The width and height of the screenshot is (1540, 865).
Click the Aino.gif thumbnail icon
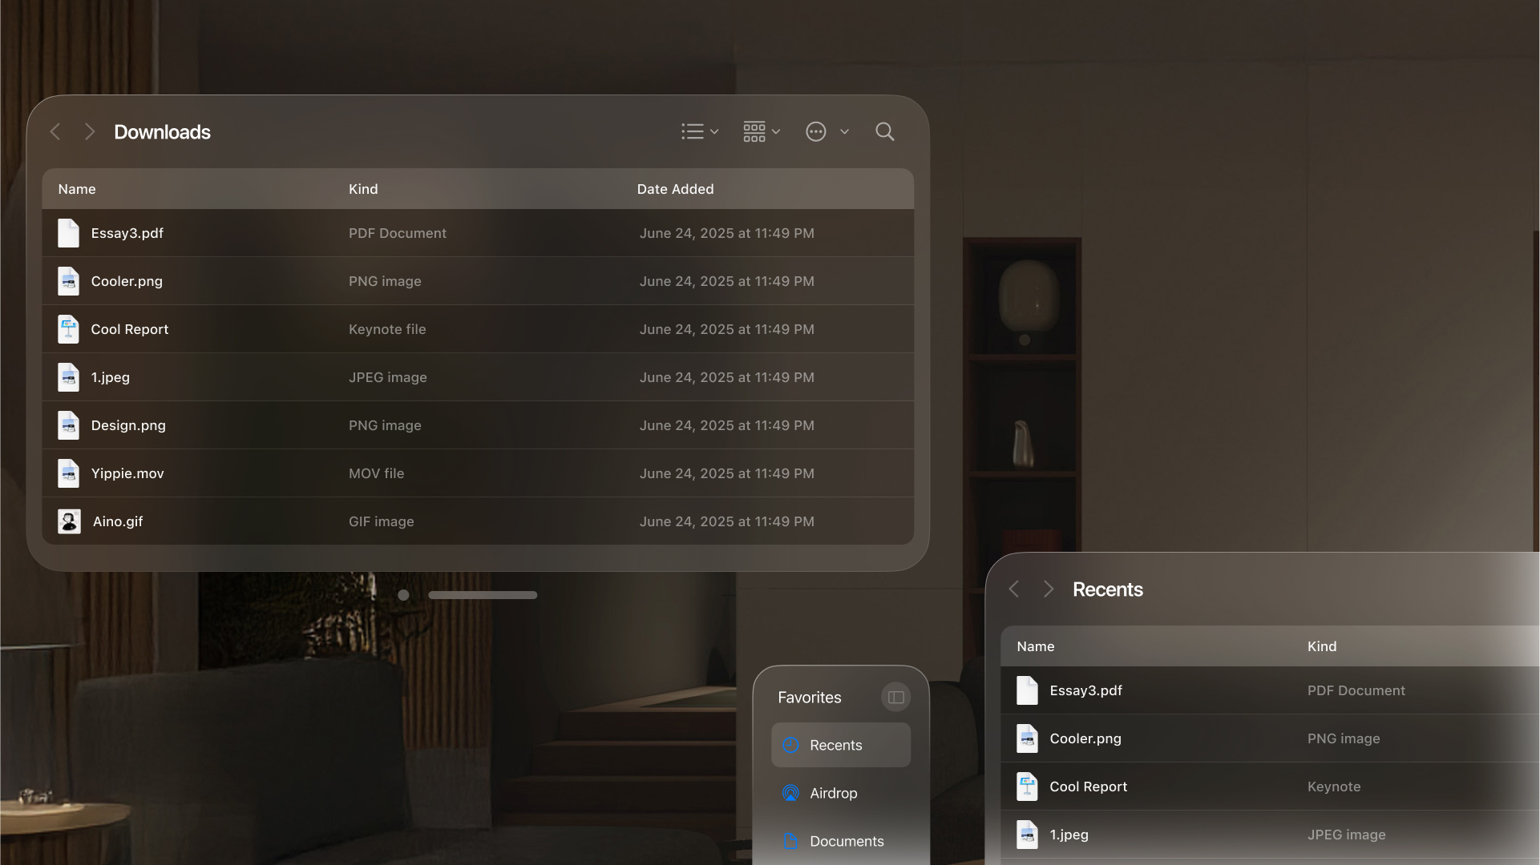[69, 521]
